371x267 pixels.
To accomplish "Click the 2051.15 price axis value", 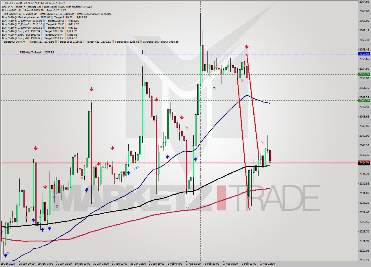I will tap(364, 88).
